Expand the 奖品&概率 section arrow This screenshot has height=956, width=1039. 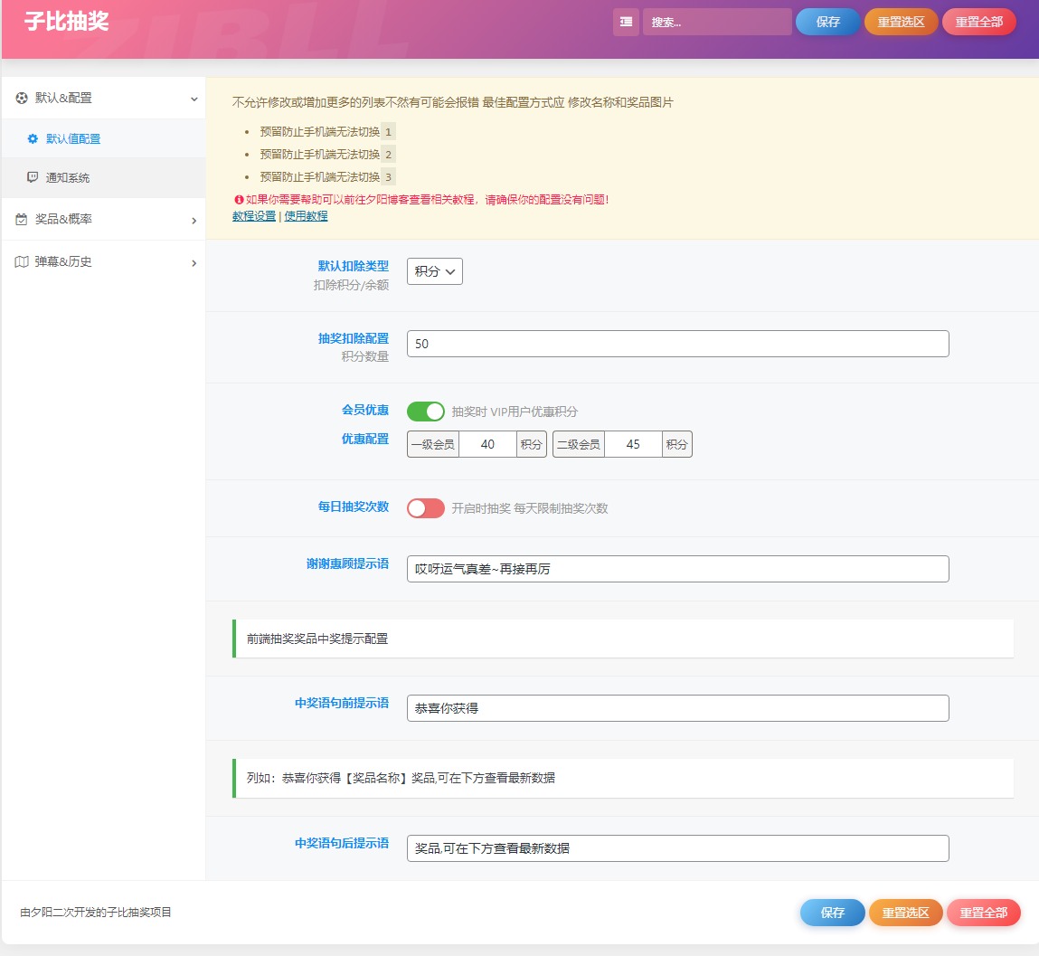(x=194, y=221)
